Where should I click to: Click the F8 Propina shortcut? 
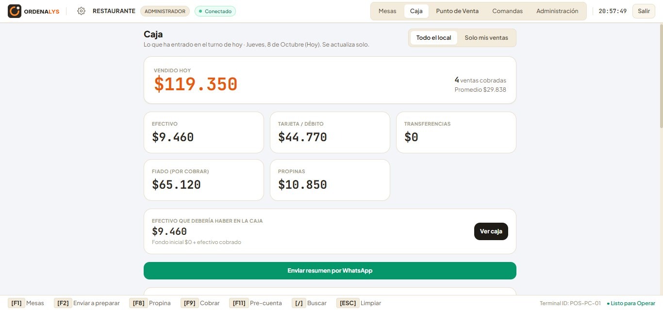150,303
